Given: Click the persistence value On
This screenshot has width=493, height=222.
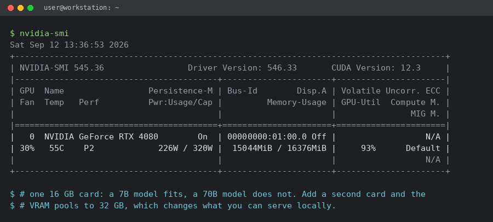Looking at the screenshot, I should (203, 137).
